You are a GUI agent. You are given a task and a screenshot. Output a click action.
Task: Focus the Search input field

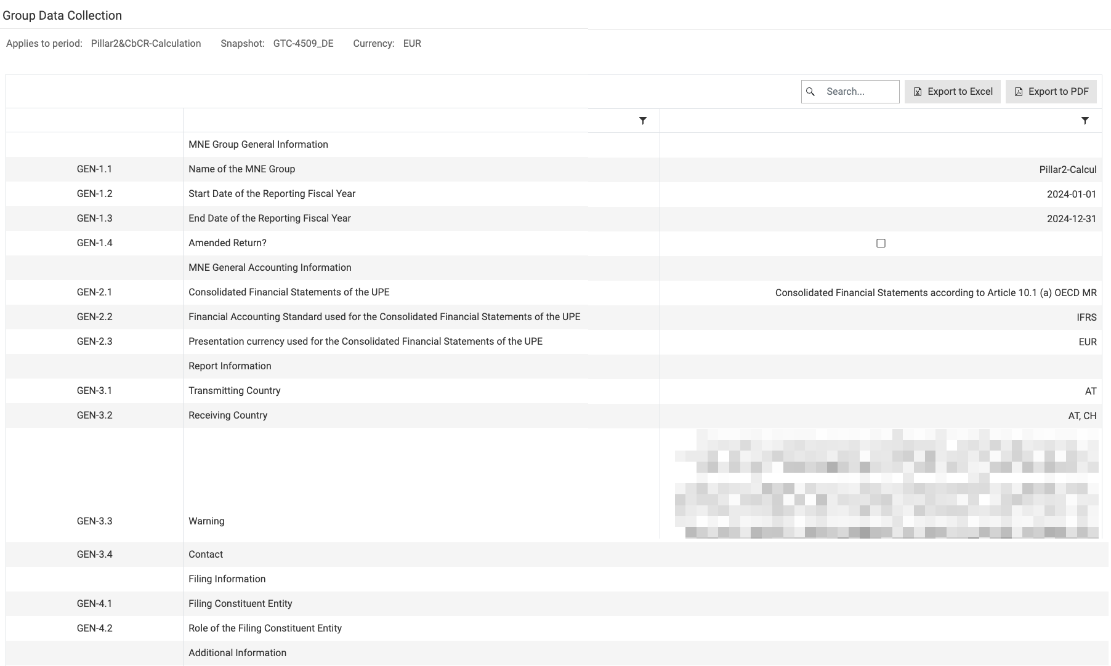[858, 92]
